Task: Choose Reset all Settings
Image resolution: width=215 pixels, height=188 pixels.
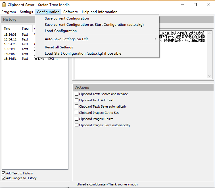Action: click(x=59, y=47)
